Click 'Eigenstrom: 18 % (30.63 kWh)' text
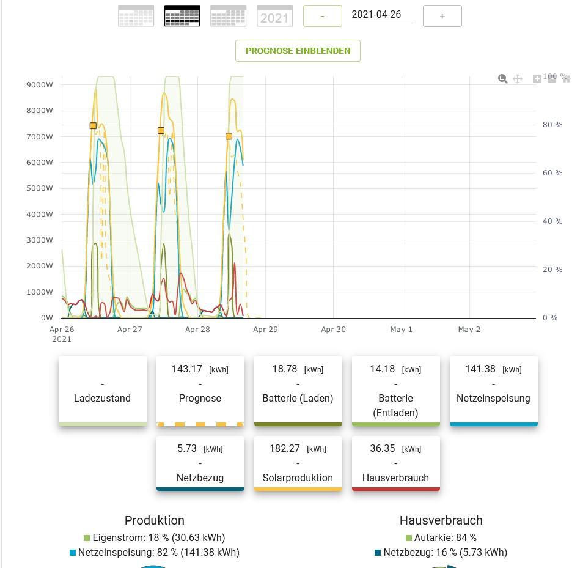This screenshot has width=580, height=568. (159, 537)
